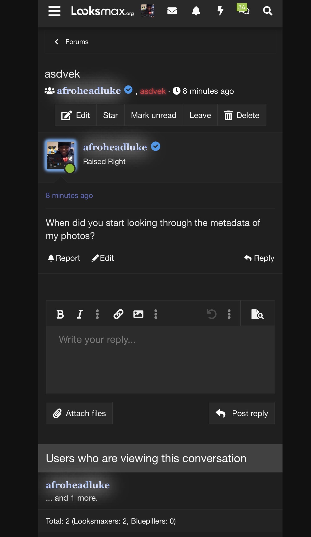Expand more insert options after image icon

pos(156,314)
